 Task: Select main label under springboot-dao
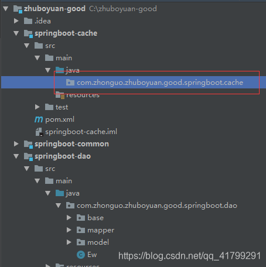(64, 181)
